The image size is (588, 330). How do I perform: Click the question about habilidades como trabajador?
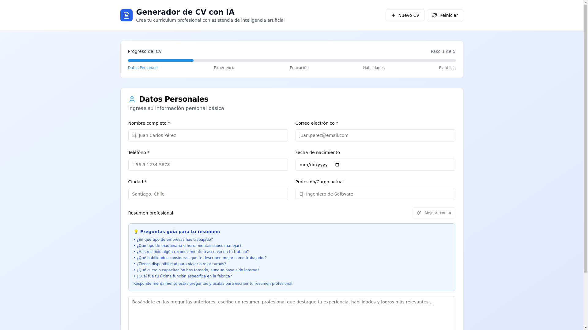(202, 258)
